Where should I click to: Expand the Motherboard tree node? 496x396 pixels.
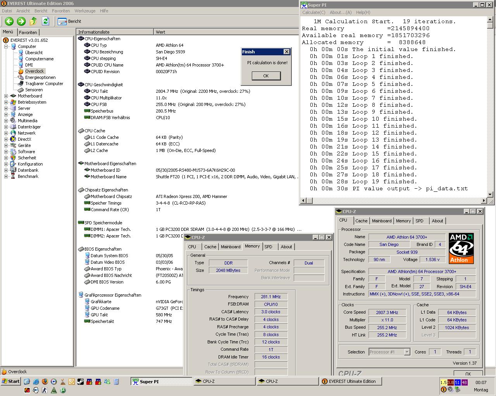tap(6, 96)
